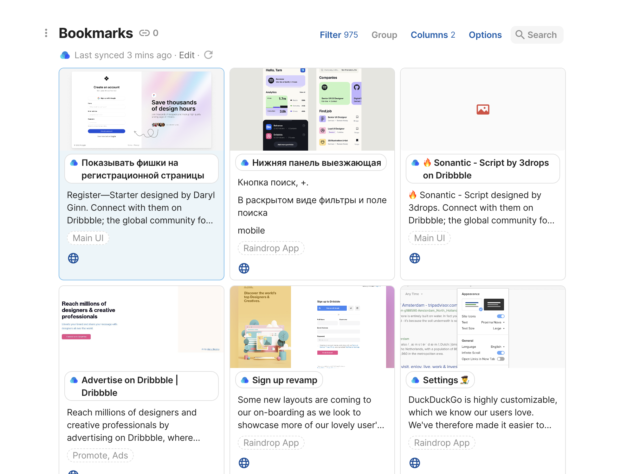
Task: Click the Raindrop App tag on Settings card
Action: (x=442, y=443)
